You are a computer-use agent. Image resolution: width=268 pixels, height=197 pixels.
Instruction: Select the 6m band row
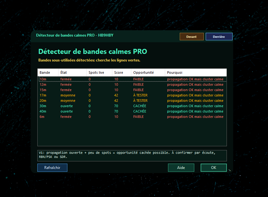pyautogui.click(x=132, y=117)
